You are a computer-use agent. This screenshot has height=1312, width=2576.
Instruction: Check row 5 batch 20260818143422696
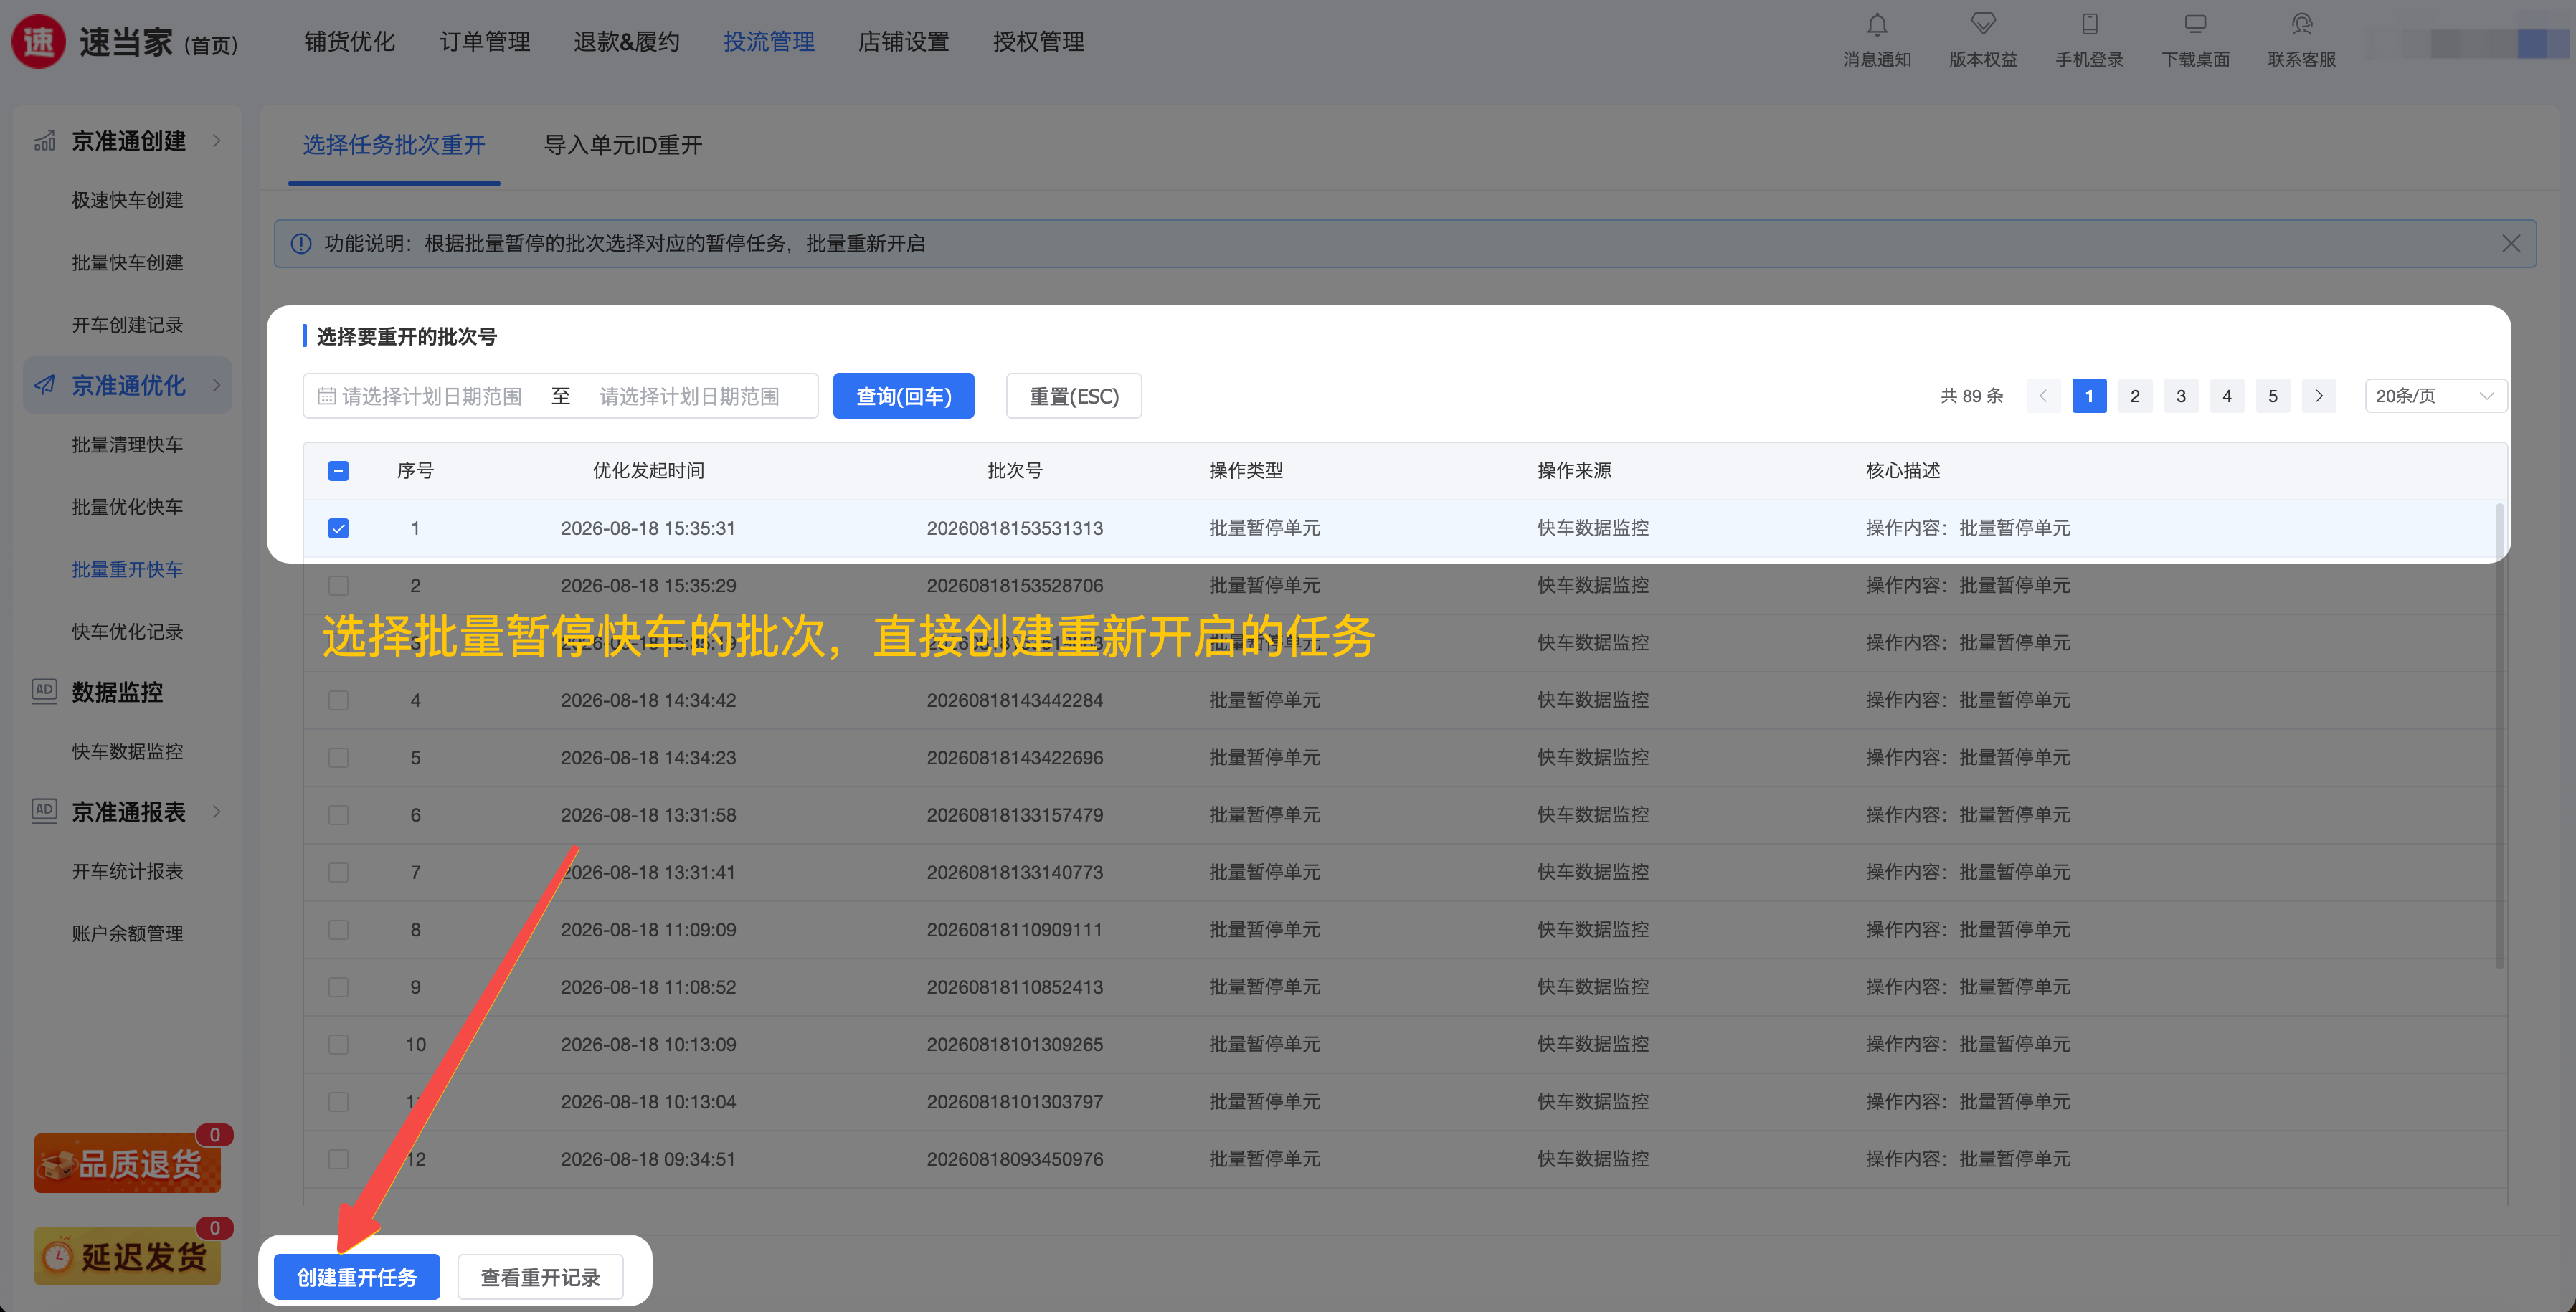coord(339,758)
